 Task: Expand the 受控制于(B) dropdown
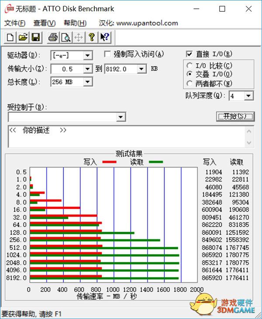tap(121, 117)
